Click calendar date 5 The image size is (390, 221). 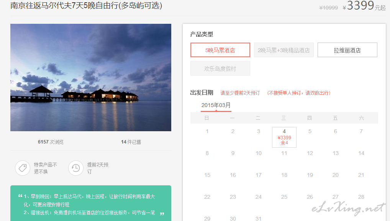(310, 131)
